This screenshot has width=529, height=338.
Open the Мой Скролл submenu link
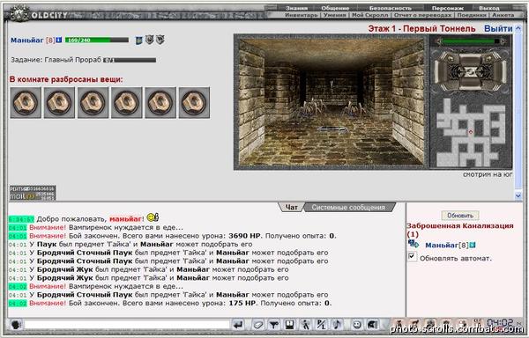coord(370,15)
